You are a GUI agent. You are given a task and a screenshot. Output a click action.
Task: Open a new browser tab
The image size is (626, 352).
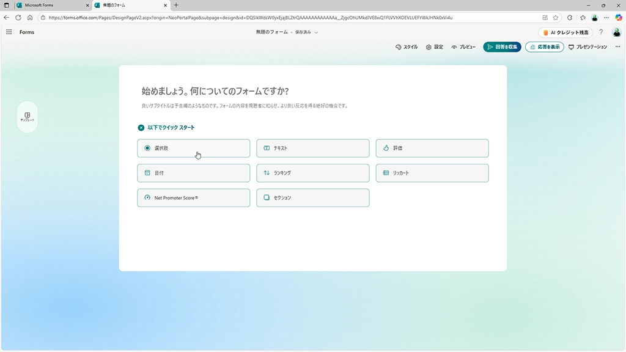[176, 5]
